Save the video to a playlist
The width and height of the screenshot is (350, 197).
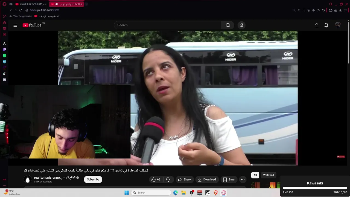coord(229,179)
